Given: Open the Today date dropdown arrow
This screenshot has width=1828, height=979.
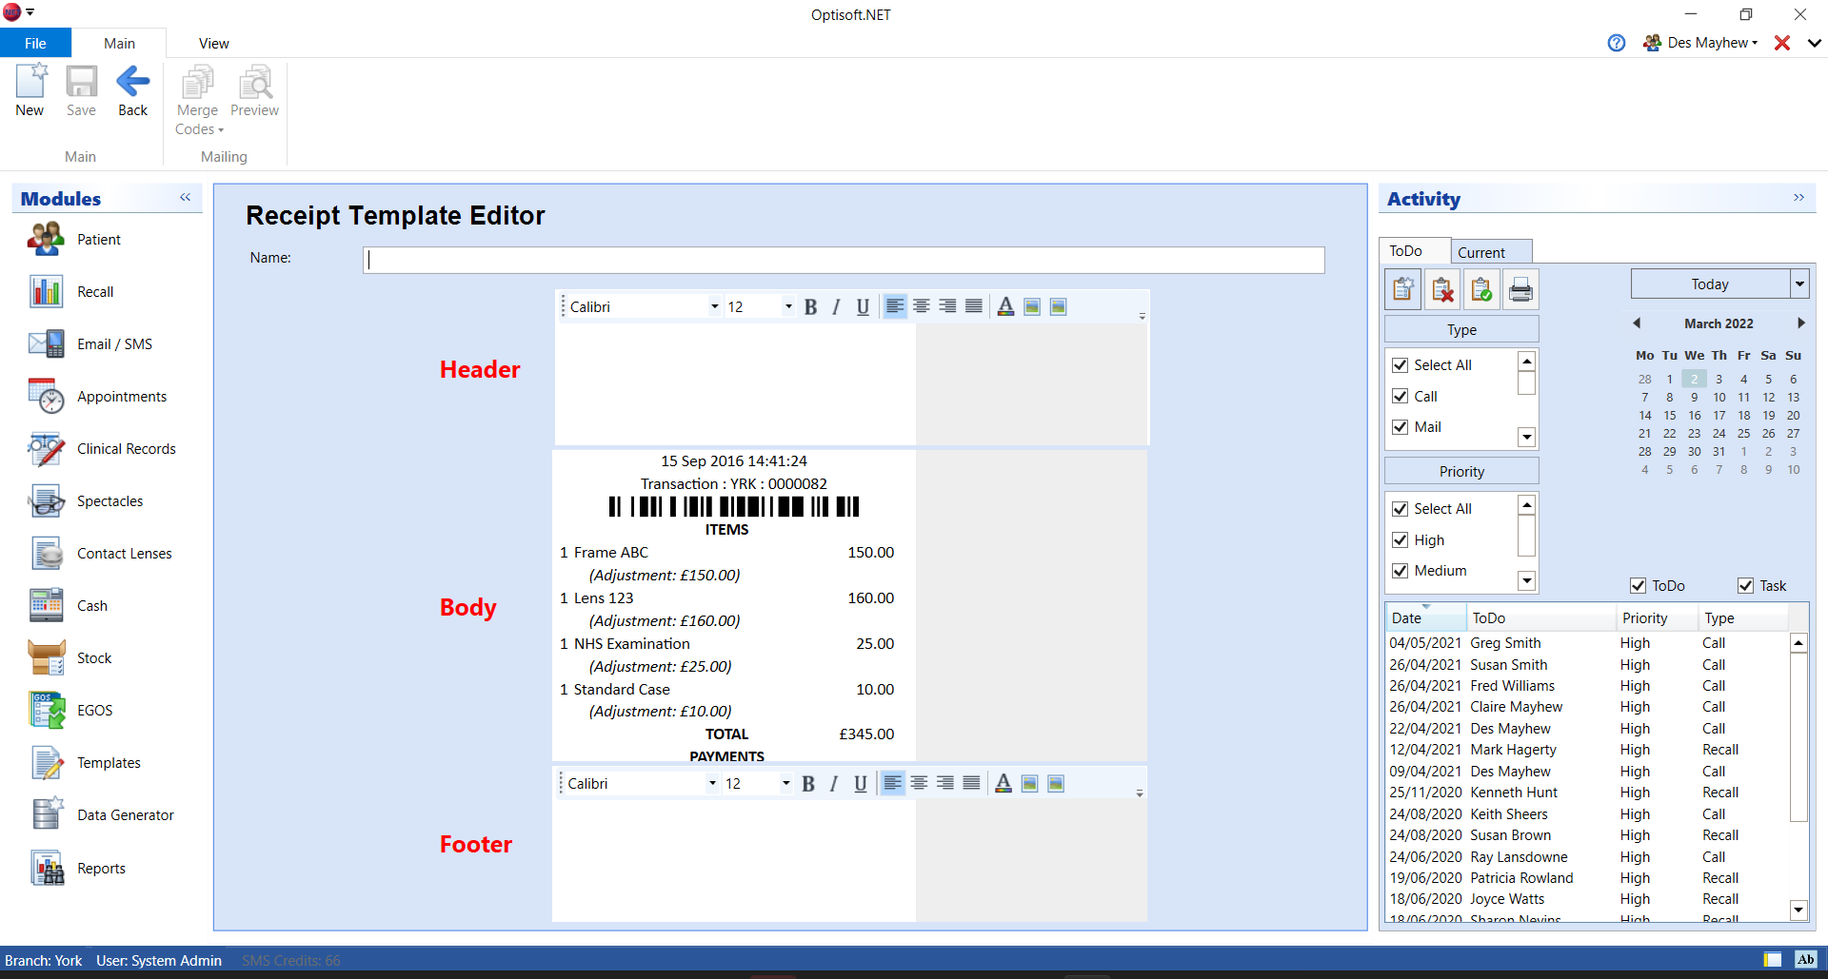Looking at the screenshot, I should 1799,284.
